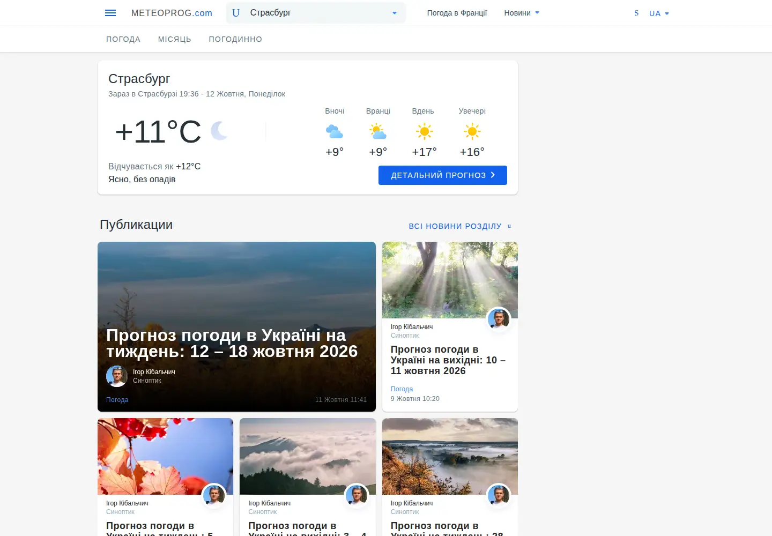772x536 pixels.
Task: Open article Прогноз на тиждень 12–18 жовтня
Action: (x=232, y=343)
